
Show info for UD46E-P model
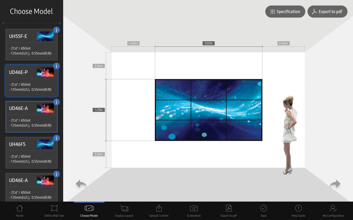57,66
